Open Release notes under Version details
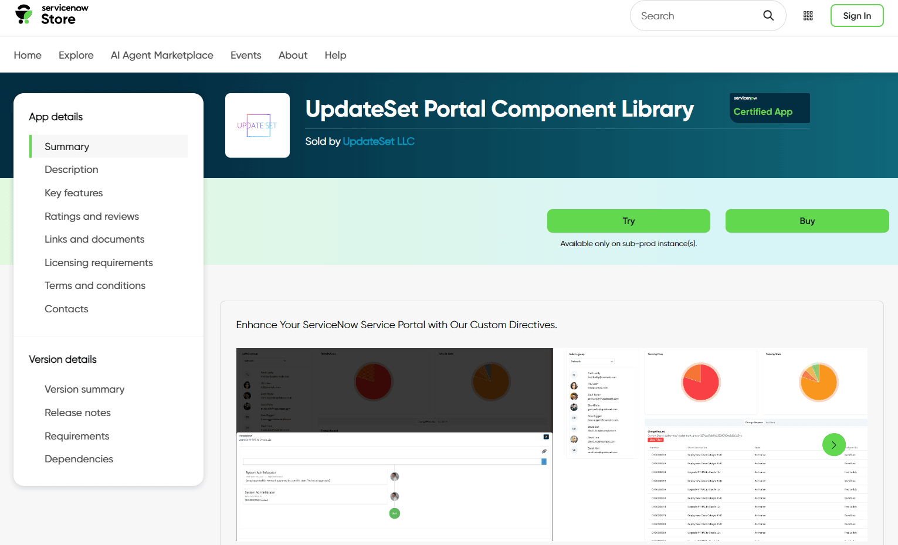Image resolution: width=898 pixels, height=545 pixels. 77,413
